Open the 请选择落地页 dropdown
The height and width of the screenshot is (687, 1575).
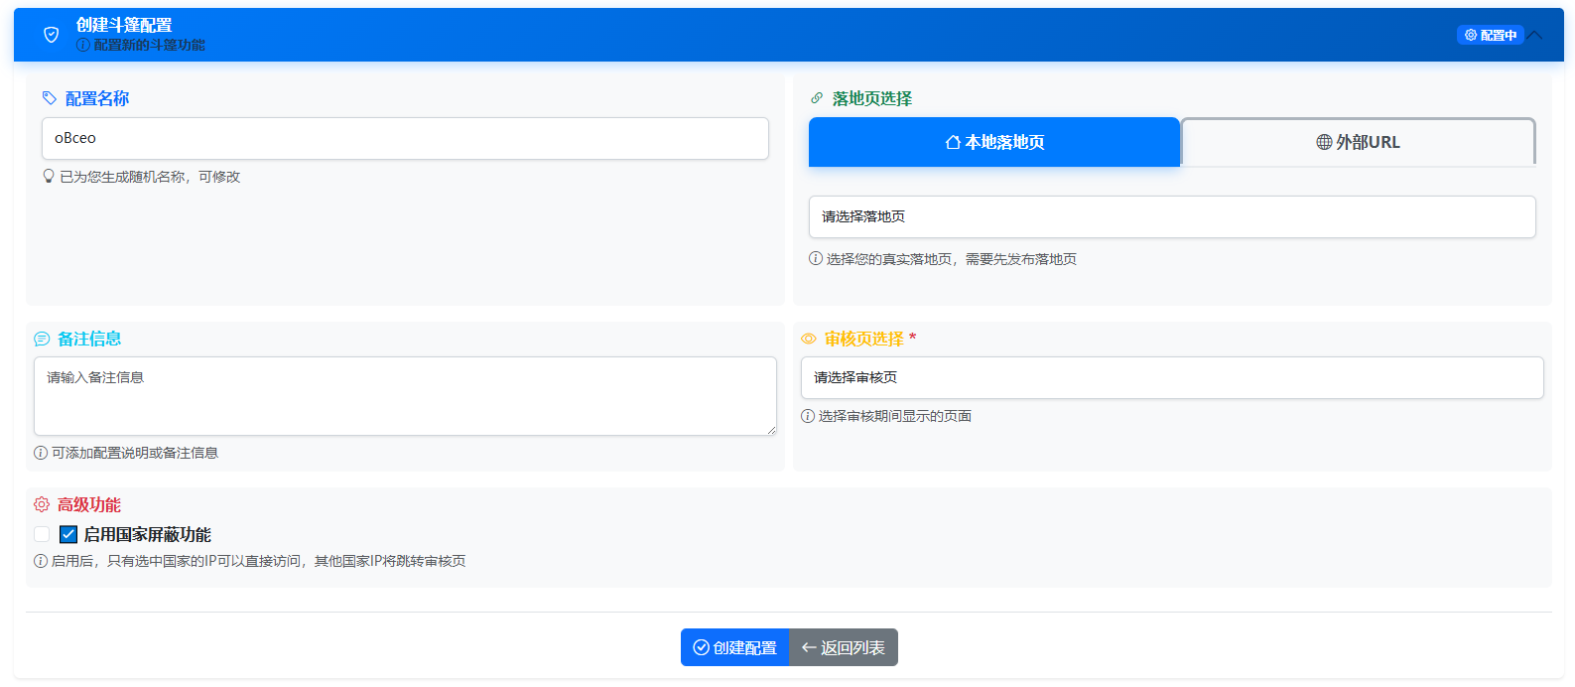[x=1171, y=216]
